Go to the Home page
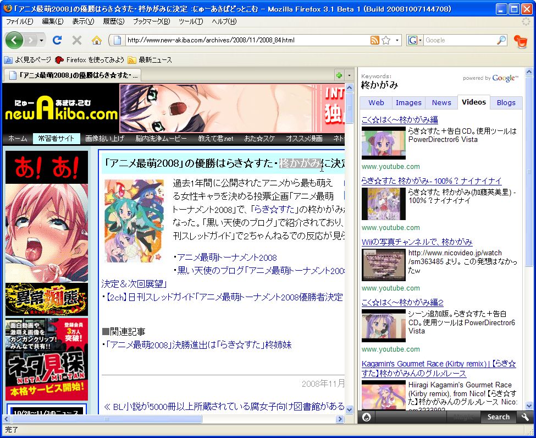Screen dimensions: 536x438 (97, 40)
